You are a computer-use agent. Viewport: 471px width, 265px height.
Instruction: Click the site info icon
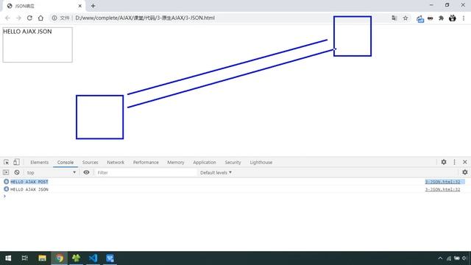pos(54,18)
